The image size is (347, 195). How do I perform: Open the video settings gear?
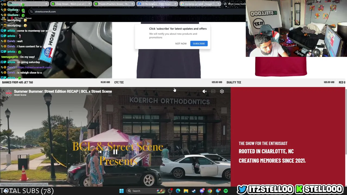[x=222, y=92]
